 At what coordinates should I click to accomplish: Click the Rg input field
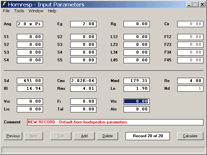point(136,24)
